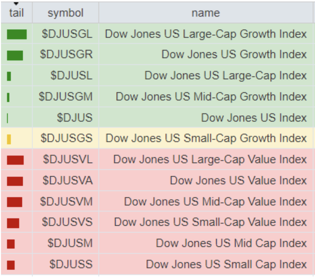Open the $DJUSM symbol
This screenshot has width=315, height=277.
pyautogui.click(x=70, y=243)
